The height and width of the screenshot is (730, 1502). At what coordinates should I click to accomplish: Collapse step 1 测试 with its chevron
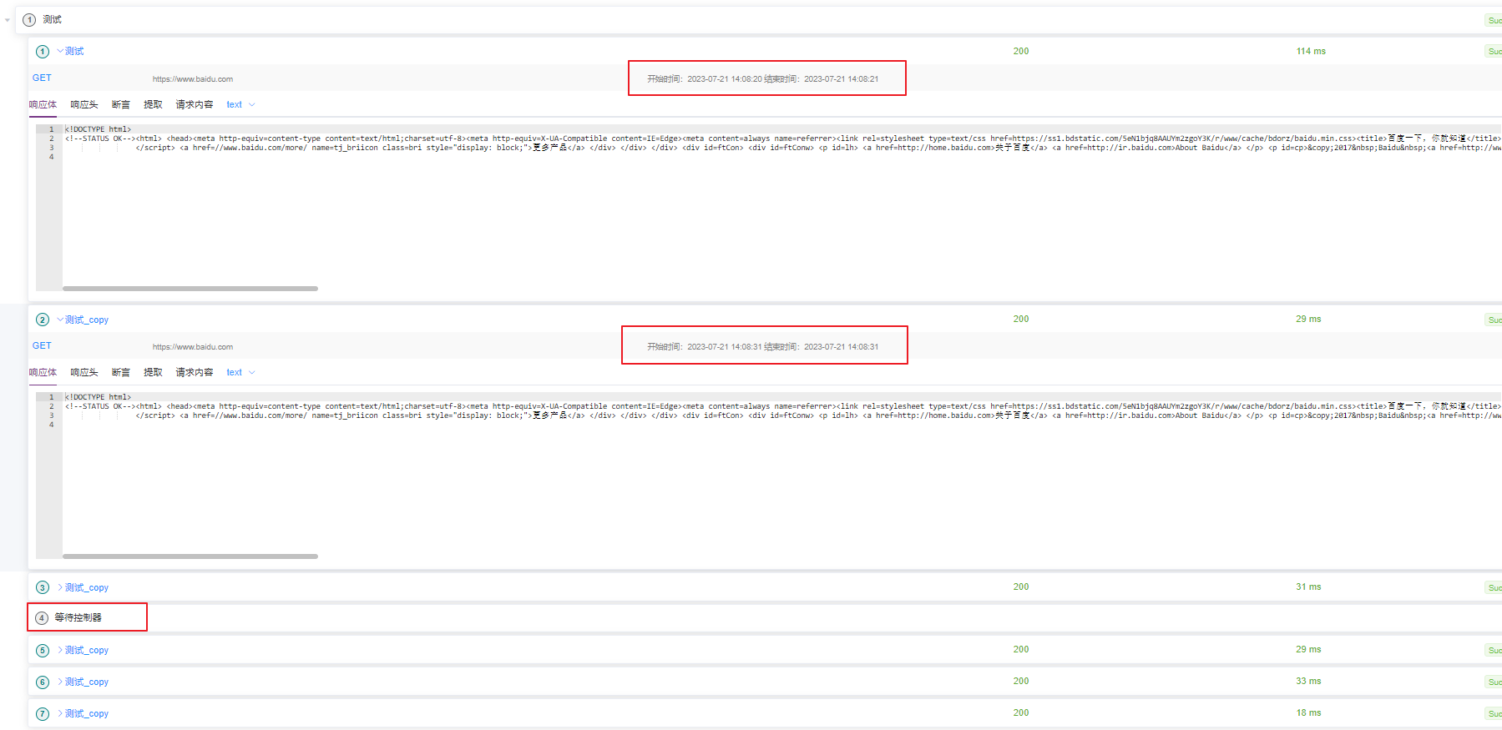60,51
